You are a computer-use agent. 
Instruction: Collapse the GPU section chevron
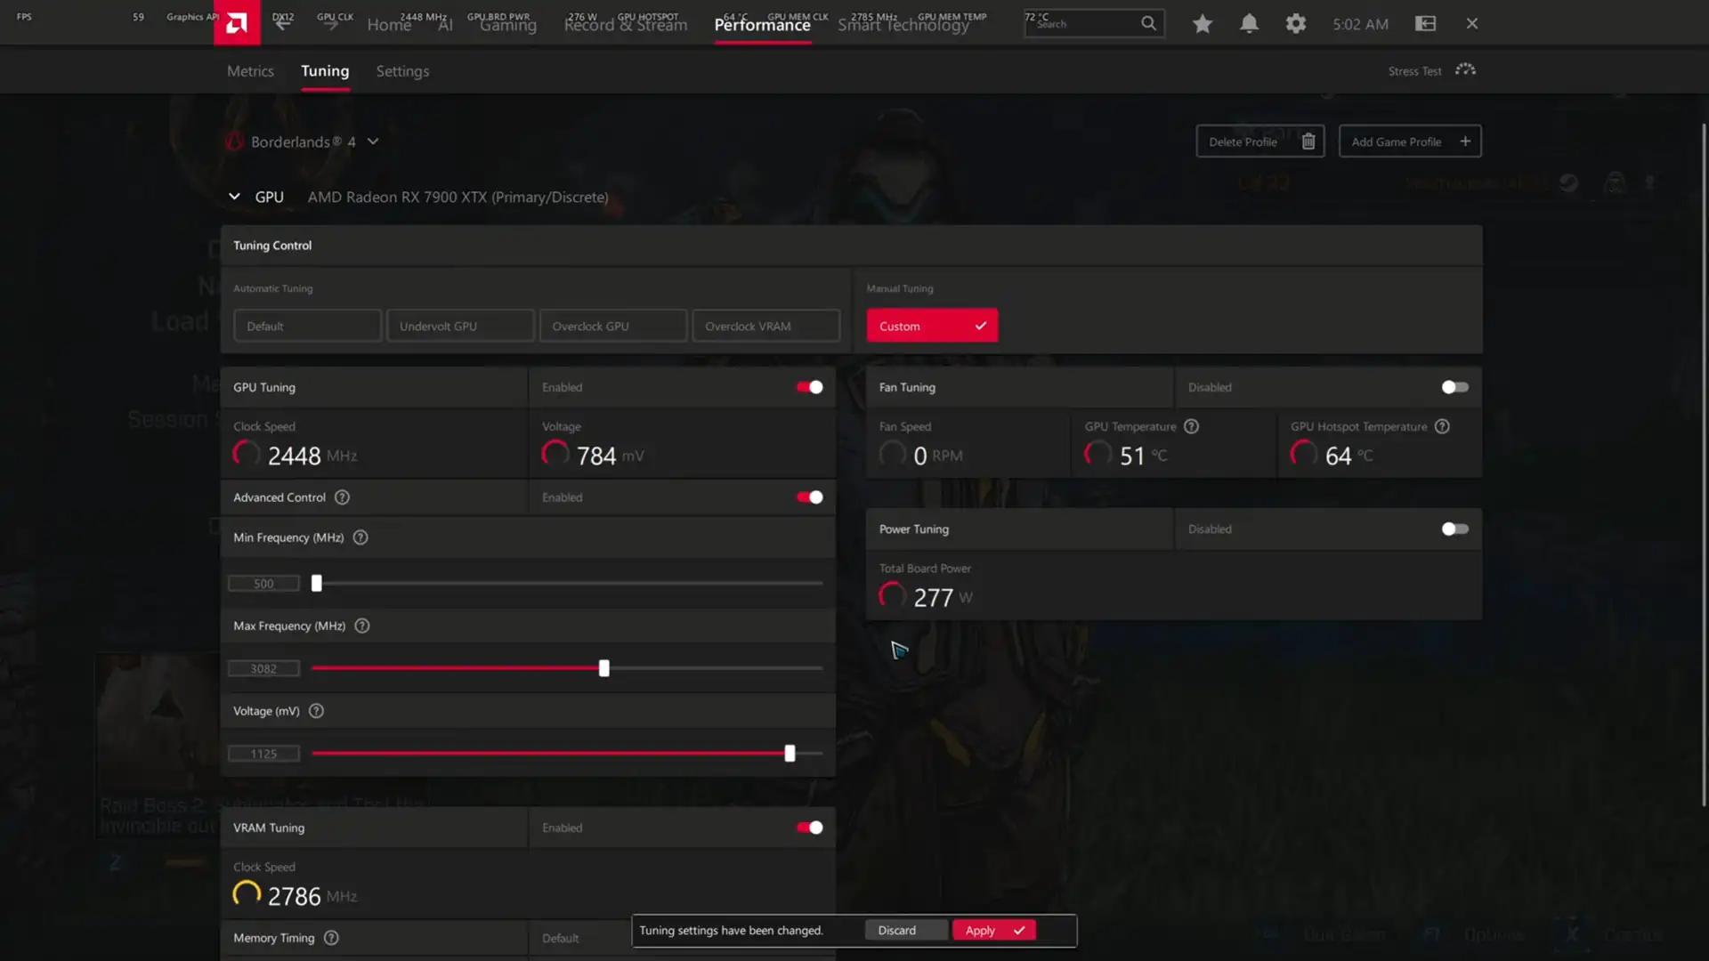pyautogui.click(x=234, y=197)
